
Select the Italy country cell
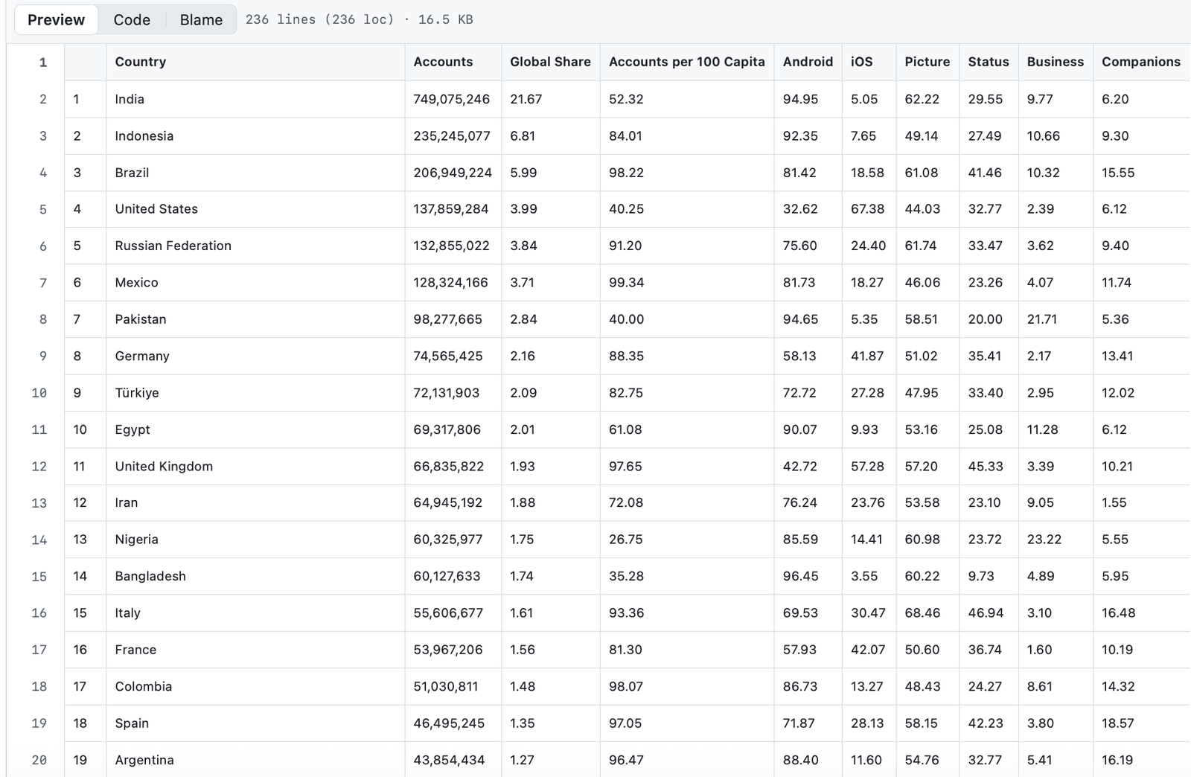click(255, 613)
